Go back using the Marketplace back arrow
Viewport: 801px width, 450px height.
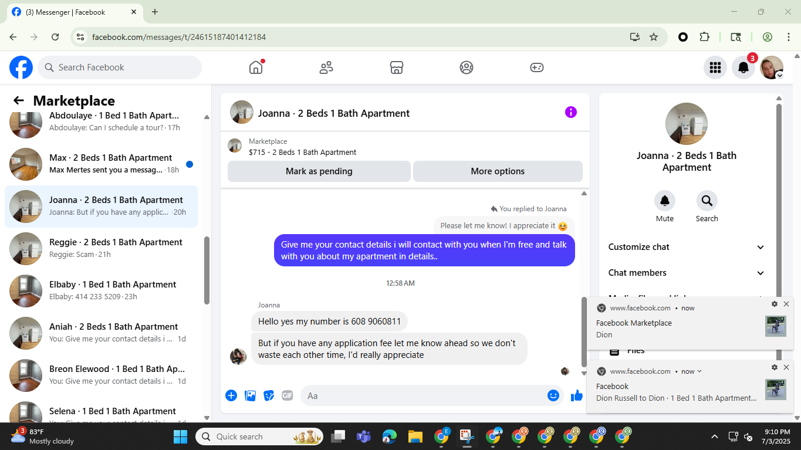19,101
